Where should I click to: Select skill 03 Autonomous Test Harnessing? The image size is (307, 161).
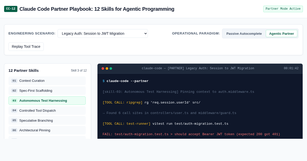point(47,101)
